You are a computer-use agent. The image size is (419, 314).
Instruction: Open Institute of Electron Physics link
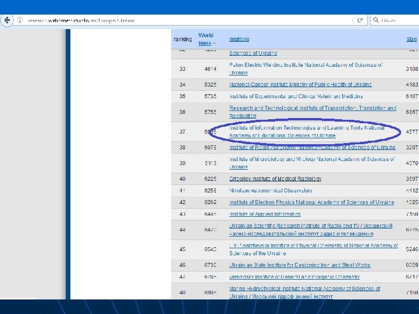tap(311, 202)
